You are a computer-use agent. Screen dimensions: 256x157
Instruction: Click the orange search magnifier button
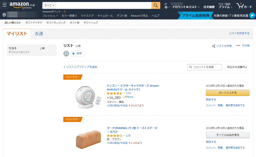click(156, 5)
